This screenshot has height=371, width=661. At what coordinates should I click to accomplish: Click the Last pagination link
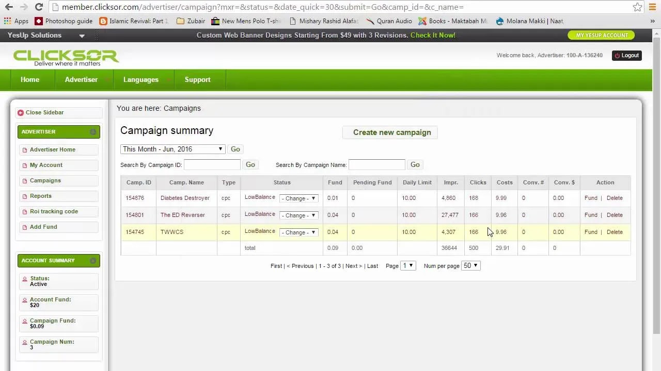[x=372, y=266]
